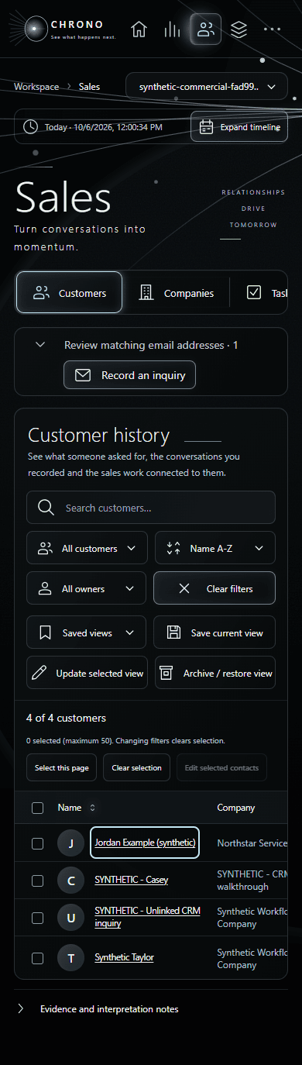Tick the checkbox for SYNTHETIC - Casey row
The height and width of the screenshot is (1065, 302).
pos(37,881)
